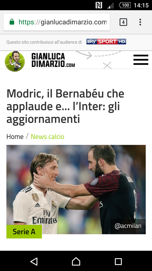Screen dimensions: 152x271
Task: Tap the GIANLUCADIMARZIO.com site title
Action: pyautogui.click(x=53, y=60)
